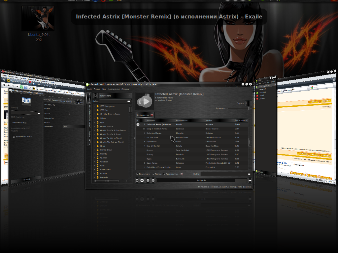Select the 'King Of The Hill' track
The width and height of the screenshot is (338, 253).
point(191,146)
